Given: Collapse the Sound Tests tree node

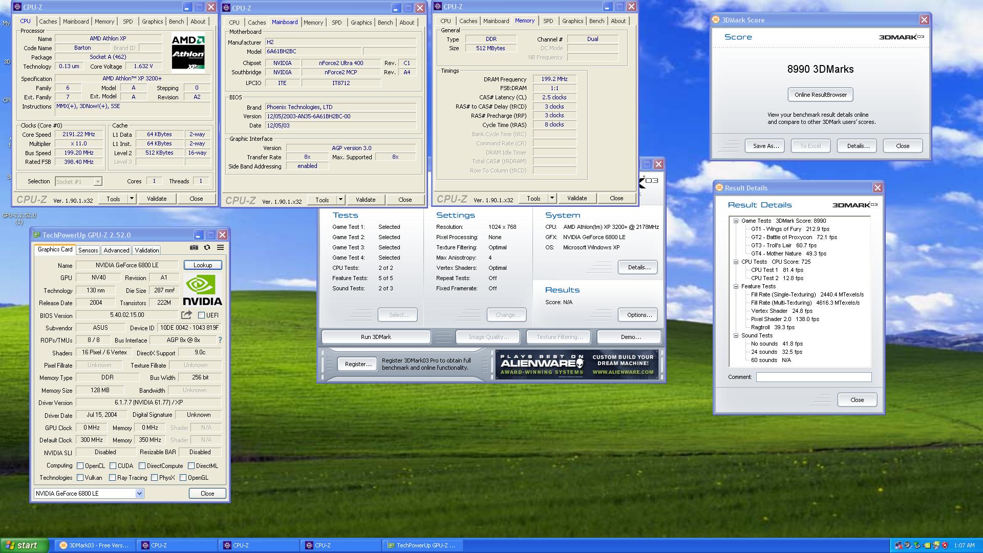Looking at the screenshot, I should click(x=736, y=336).
